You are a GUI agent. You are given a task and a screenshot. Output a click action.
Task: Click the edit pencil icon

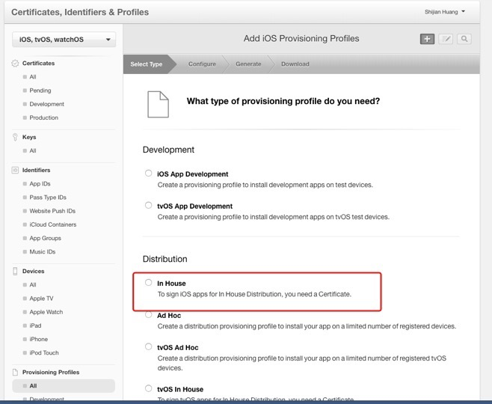(x=446, y=39)
